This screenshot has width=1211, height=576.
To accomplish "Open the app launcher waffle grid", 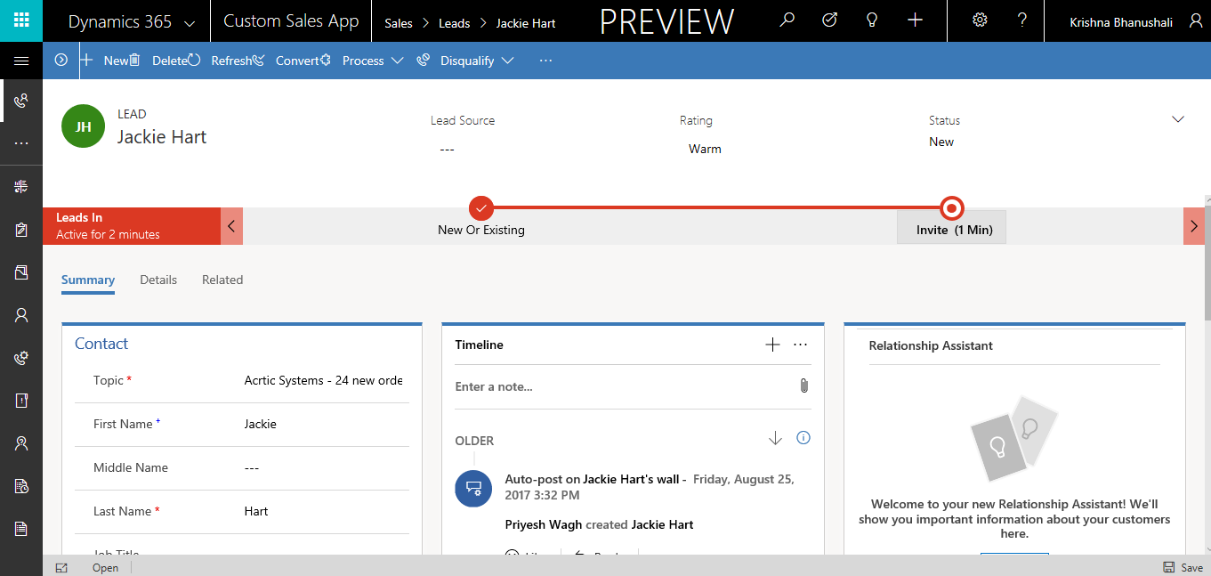I will tap(21, 20).
